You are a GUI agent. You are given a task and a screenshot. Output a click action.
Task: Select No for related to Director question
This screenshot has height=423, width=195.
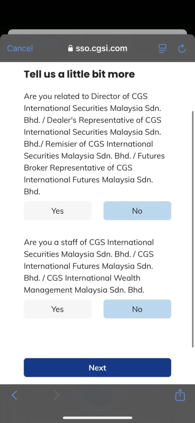[137, 211]
